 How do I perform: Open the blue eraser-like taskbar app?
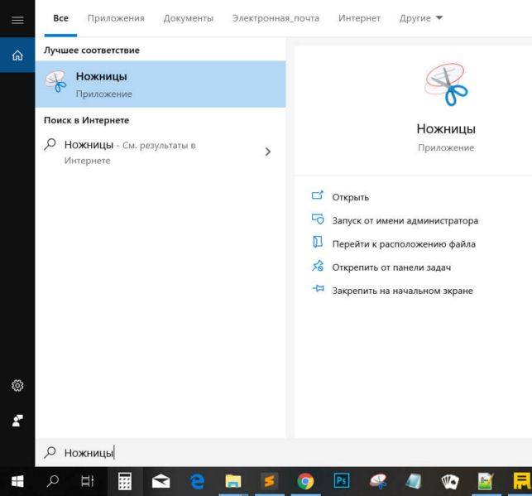(415, 481)
